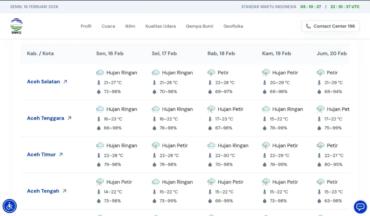Click the Aceh Timur arrow icon
The image size is (370, 216).
(61, 155)
